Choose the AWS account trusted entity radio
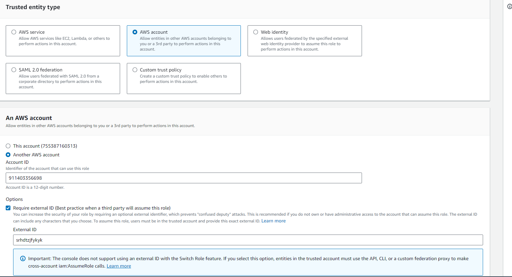512x277 pixels. coord(135,32)
